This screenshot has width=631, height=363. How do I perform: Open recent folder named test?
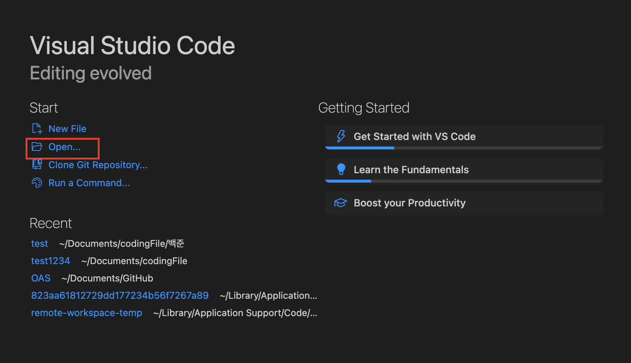(x=39, y=244)
